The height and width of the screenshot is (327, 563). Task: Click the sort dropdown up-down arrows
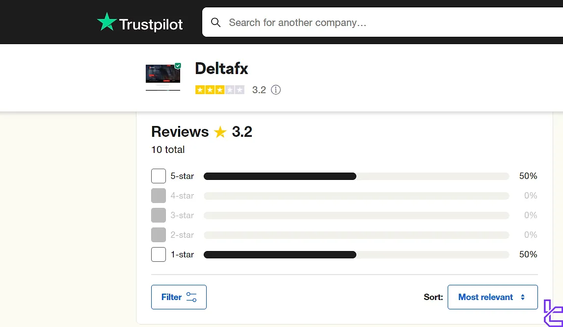[x=523, y=297]
